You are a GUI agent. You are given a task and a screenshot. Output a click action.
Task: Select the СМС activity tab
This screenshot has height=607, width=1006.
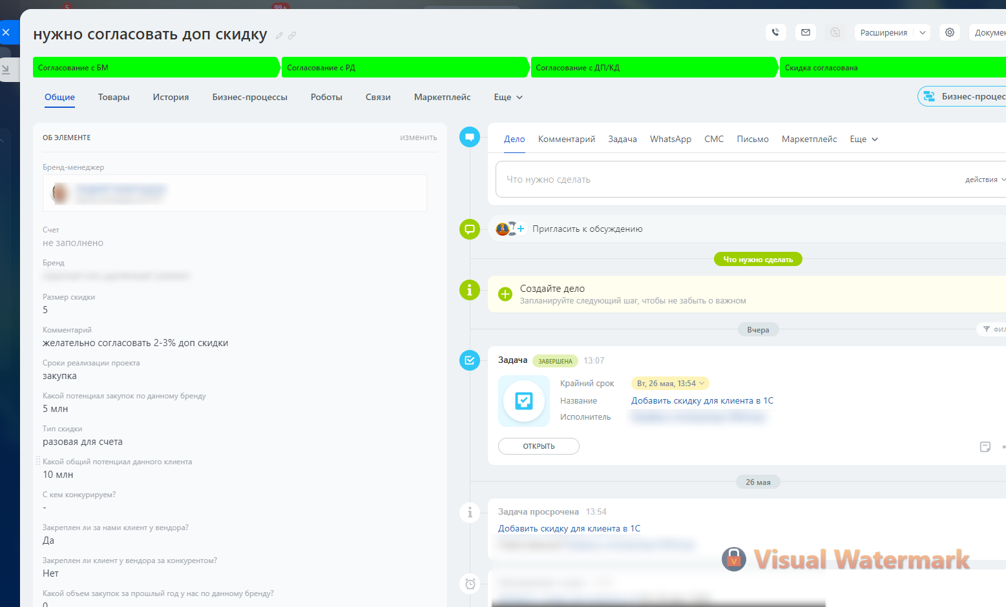714,139
